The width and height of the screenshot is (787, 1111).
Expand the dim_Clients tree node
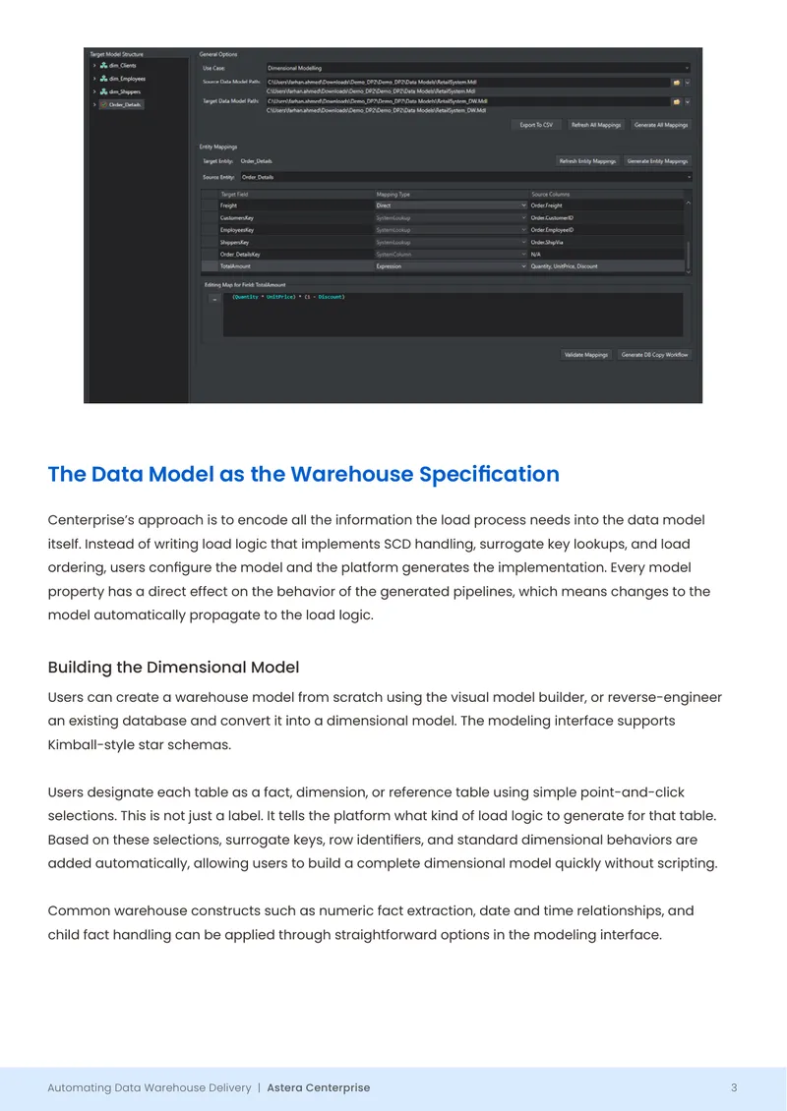[94, 65]
